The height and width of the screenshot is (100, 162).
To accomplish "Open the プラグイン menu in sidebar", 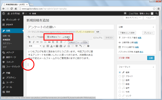I will coord(11,78).
